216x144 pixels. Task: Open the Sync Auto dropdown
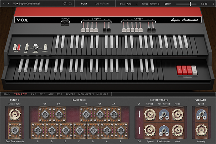132,4
